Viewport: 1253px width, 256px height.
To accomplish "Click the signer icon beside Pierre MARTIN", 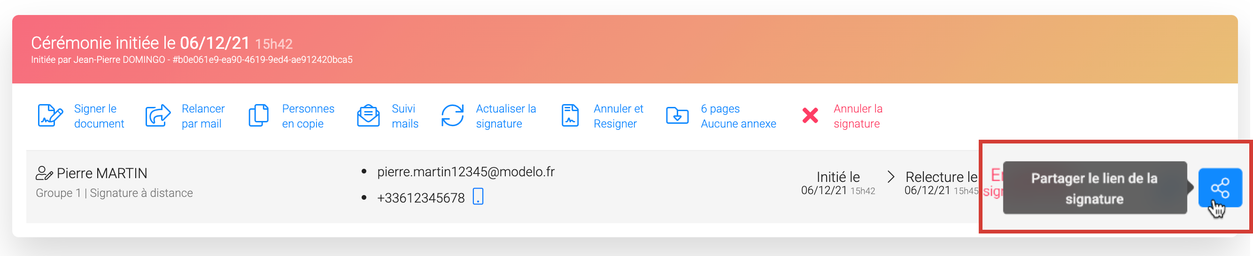I will tap(44, 173).
